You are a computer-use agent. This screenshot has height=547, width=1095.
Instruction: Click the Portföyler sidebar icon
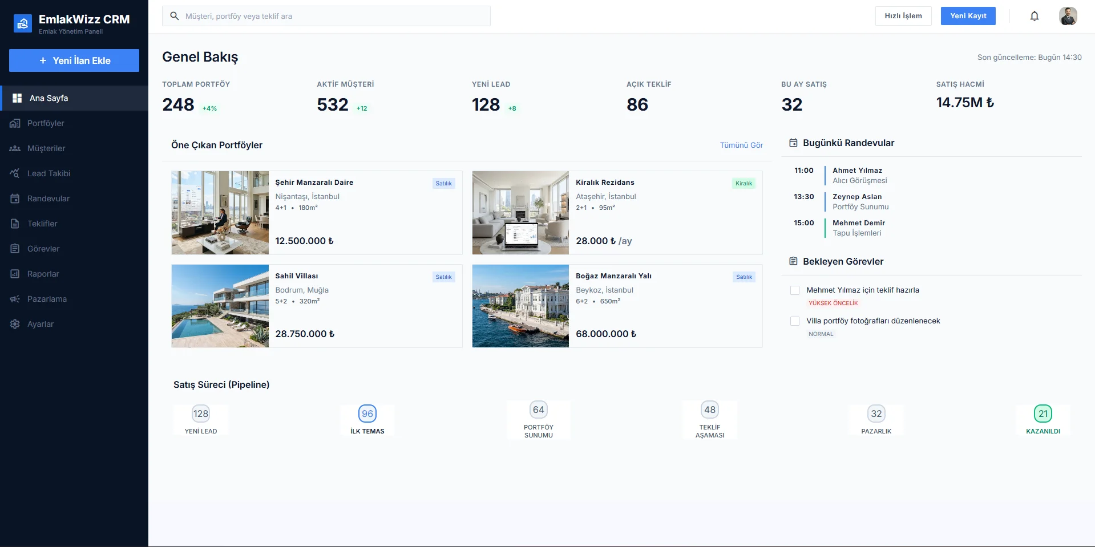coord(15,123)
